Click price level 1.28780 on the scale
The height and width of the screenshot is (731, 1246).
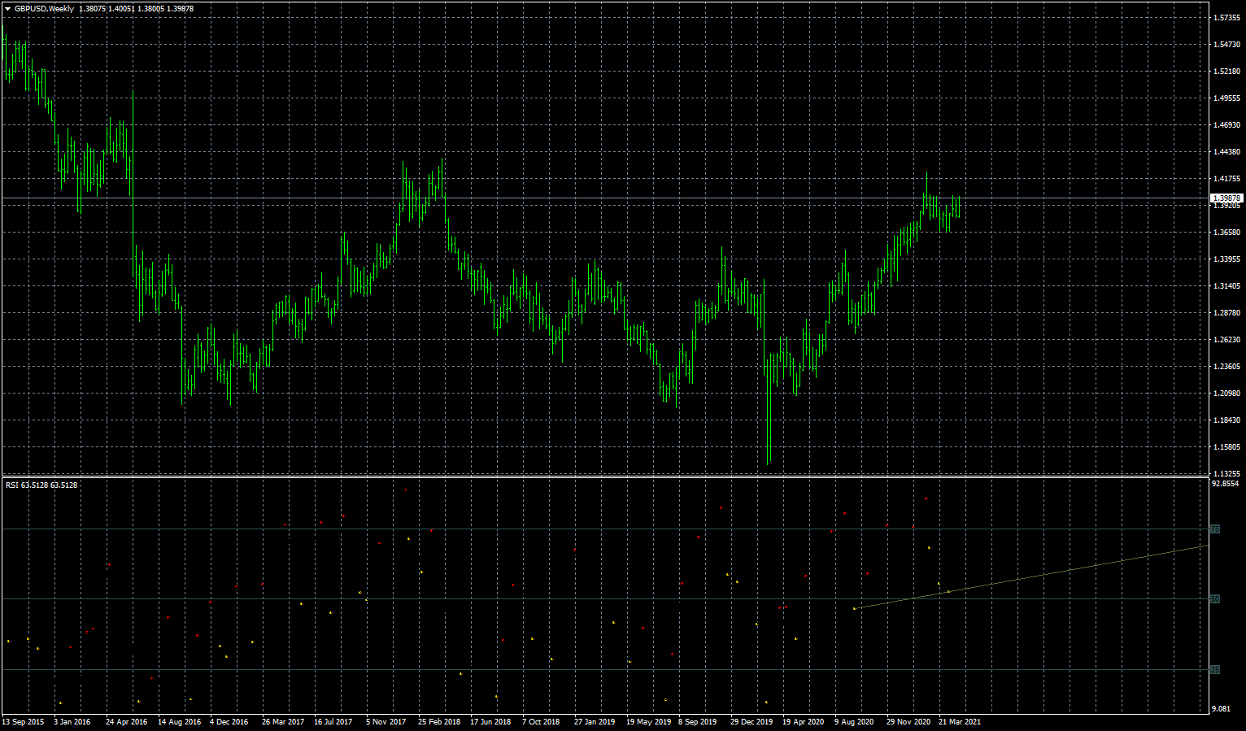pyautogui.click(x=1226, y=312)
